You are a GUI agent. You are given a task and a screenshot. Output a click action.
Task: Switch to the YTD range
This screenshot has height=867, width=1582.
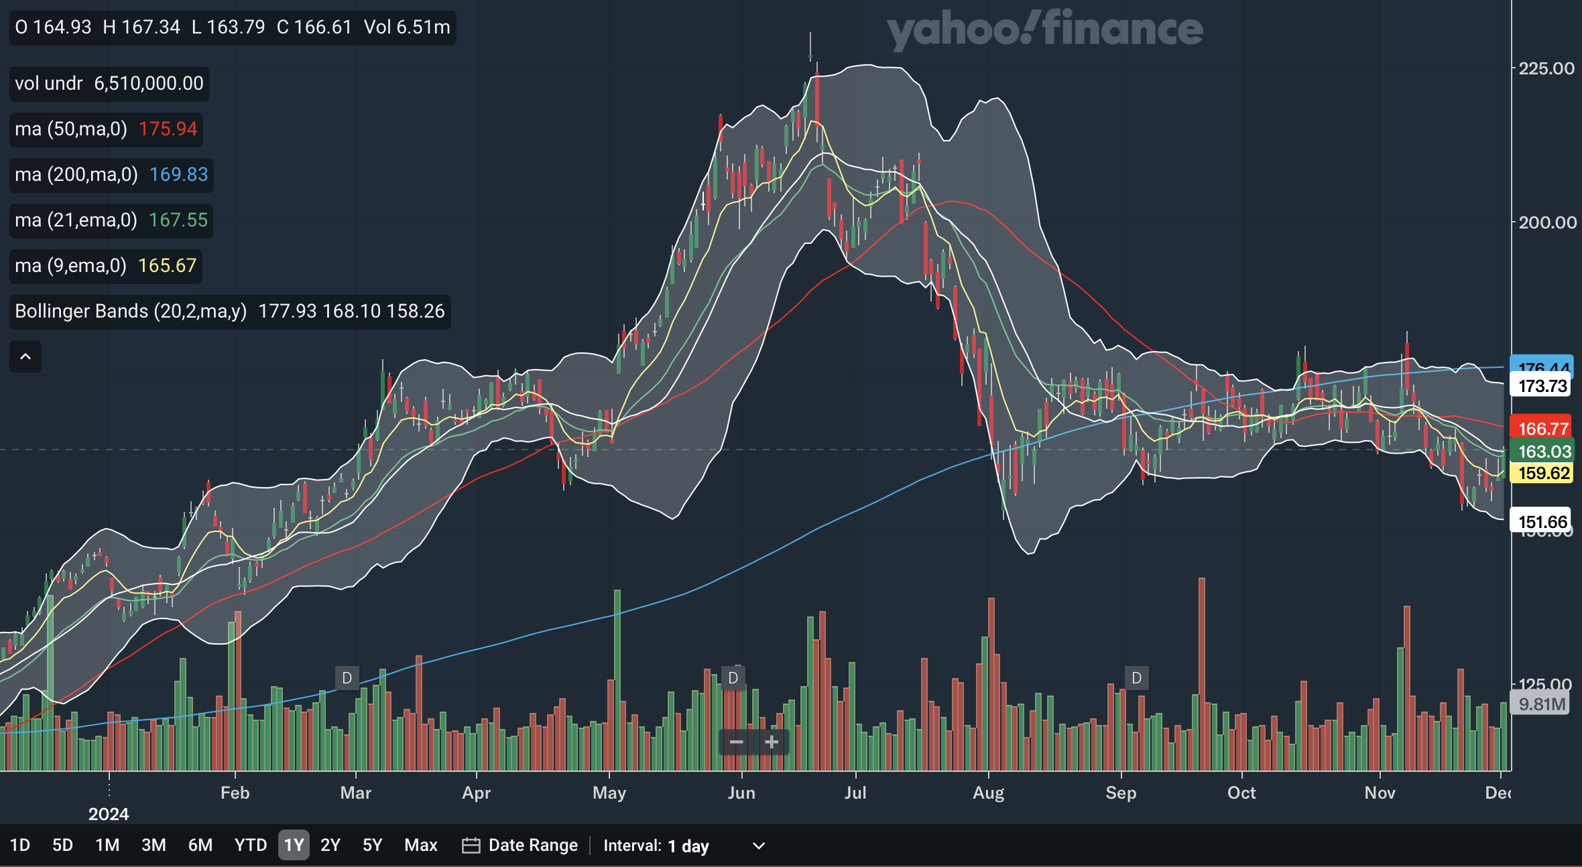[251, 845]
